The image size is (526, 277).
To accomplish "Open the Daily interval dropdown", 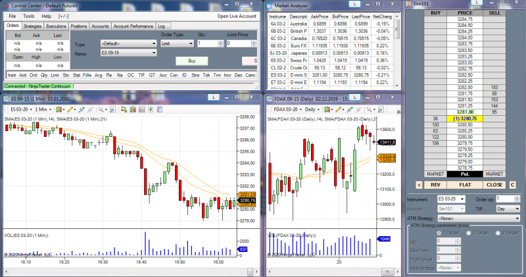I will tap(312, 109).
